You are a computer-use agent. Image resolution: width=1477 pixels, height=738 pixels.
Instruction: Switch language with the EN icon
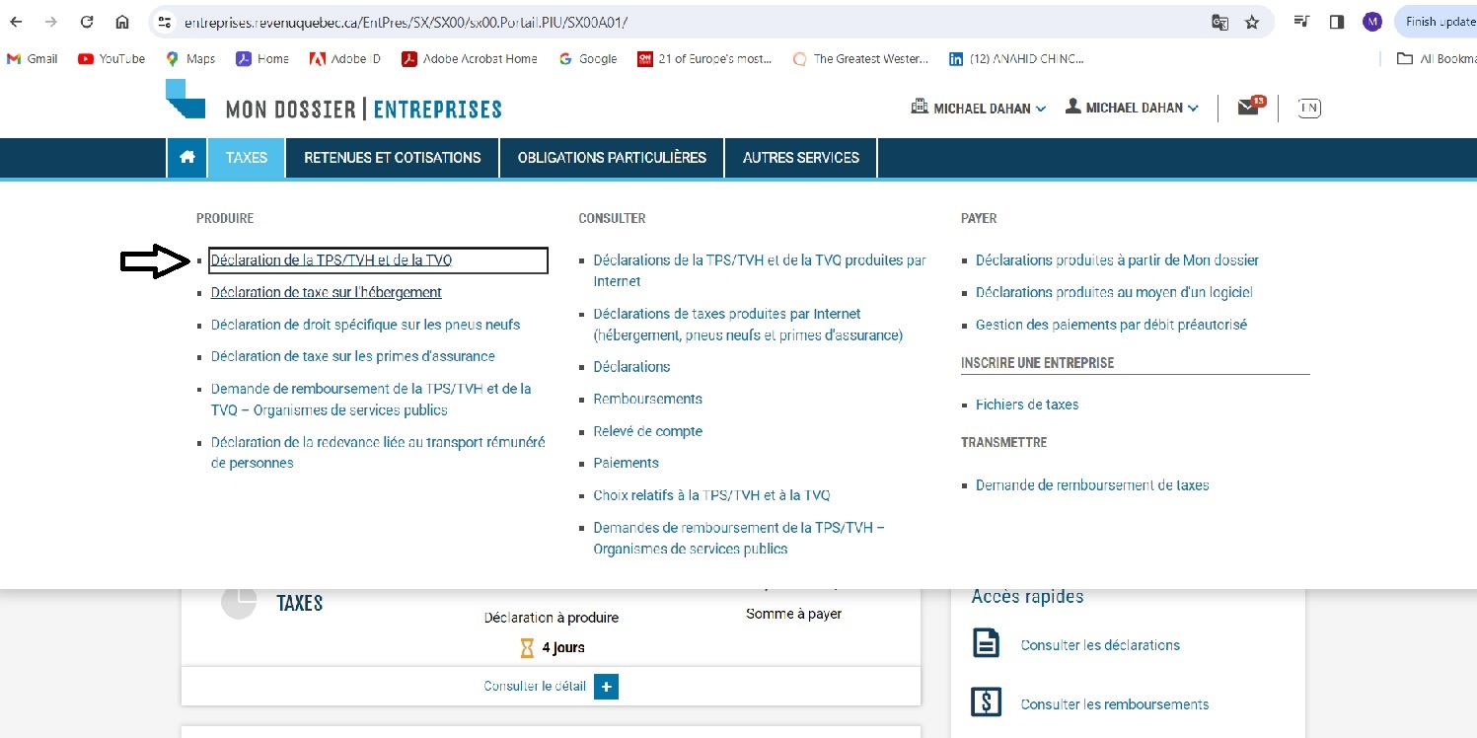(1309, 109)
